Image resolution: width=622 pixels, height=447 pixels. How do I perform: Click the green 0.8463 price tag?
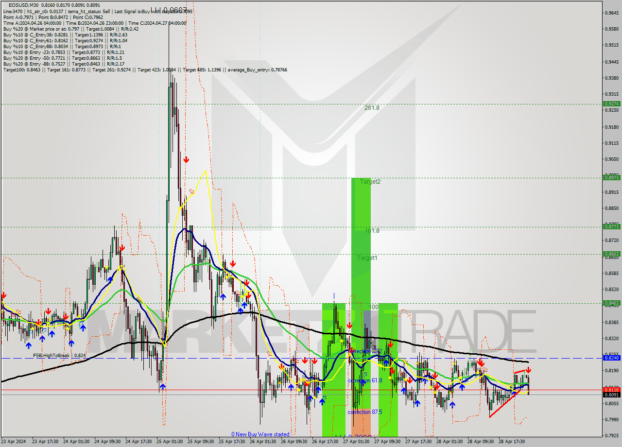tap(611, 303)
